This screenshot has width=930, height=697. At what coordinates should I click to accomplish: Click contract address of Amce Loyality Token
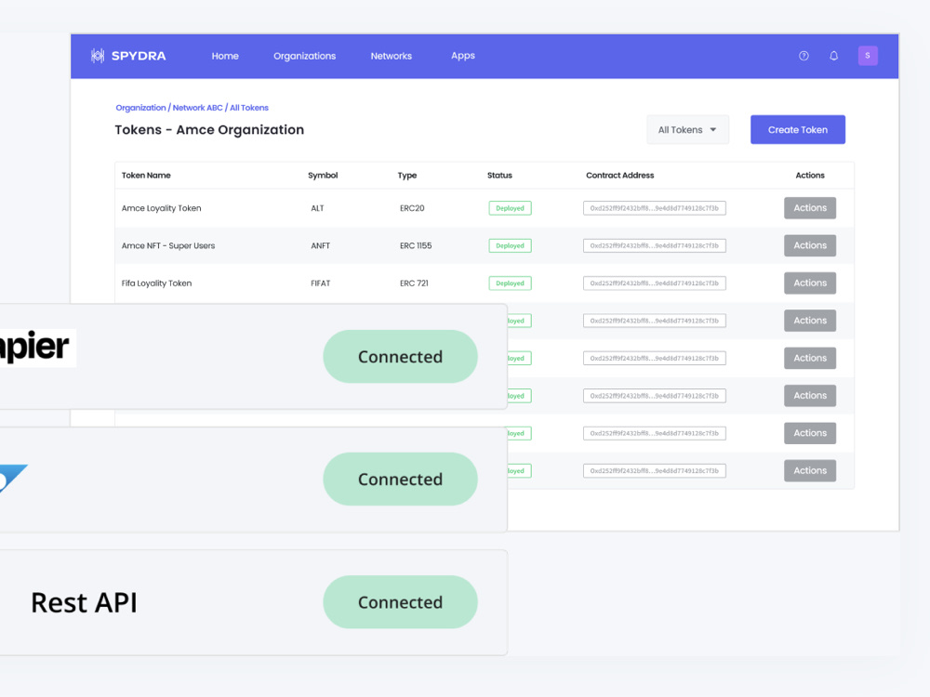[654, 208]
